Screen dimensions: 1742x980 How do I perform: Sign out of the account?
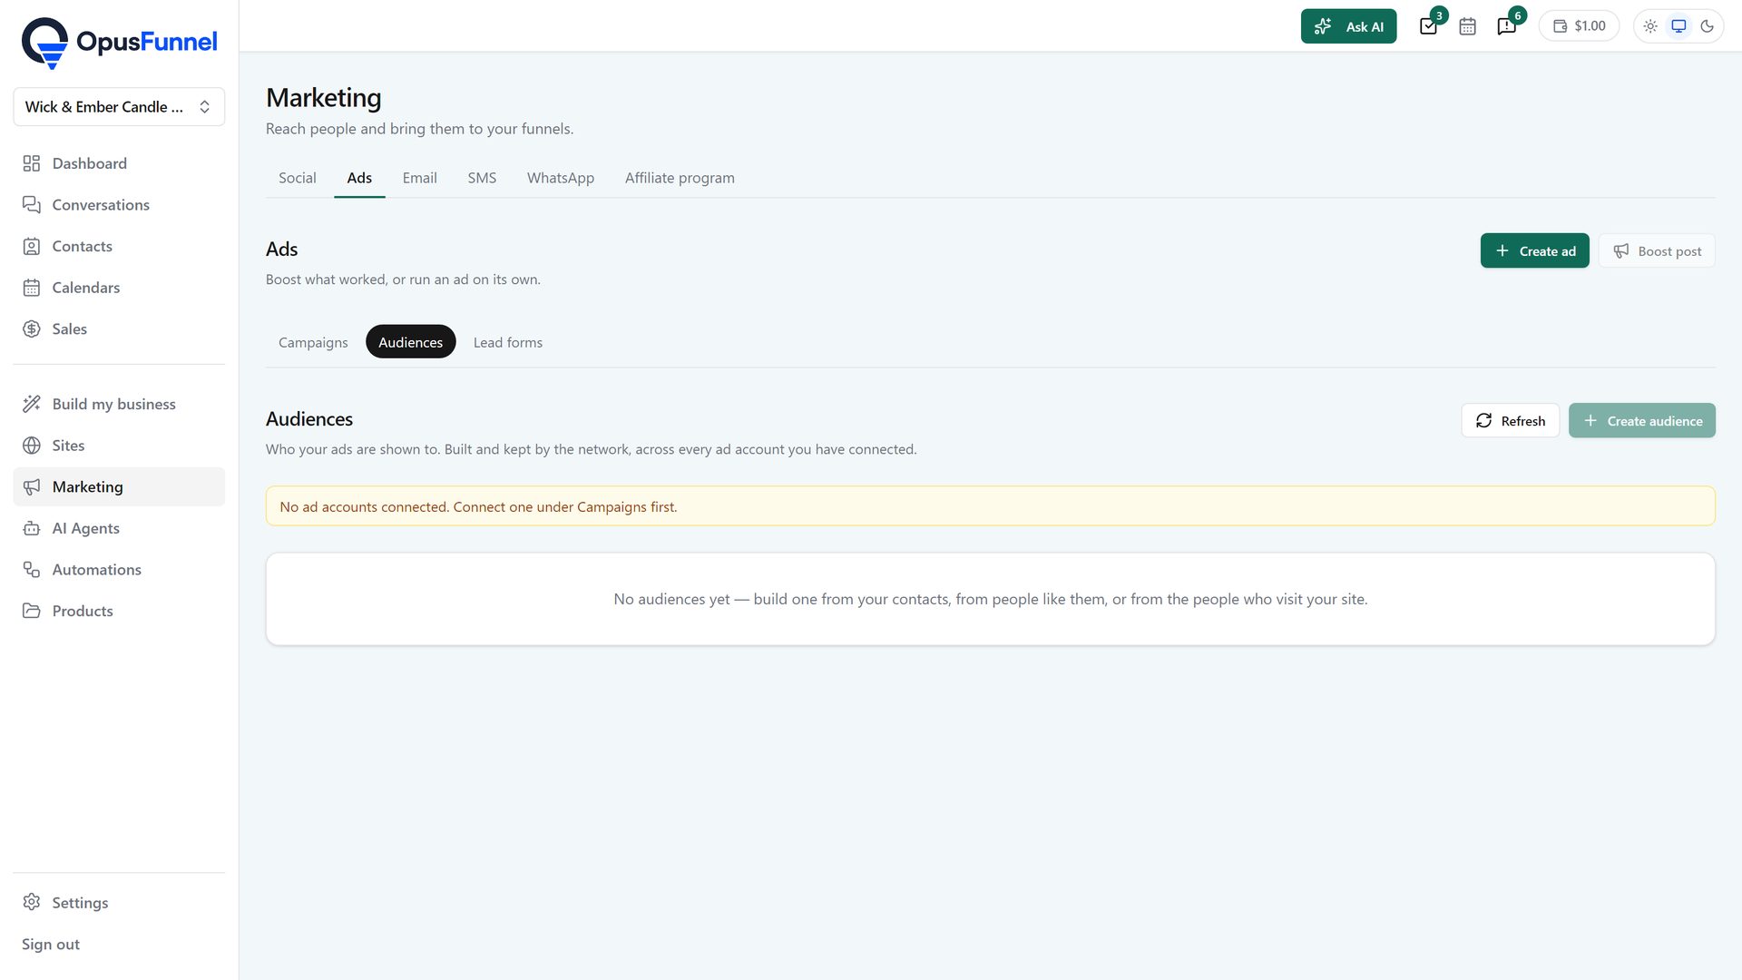pyautogui.click(x=51, y=945)
